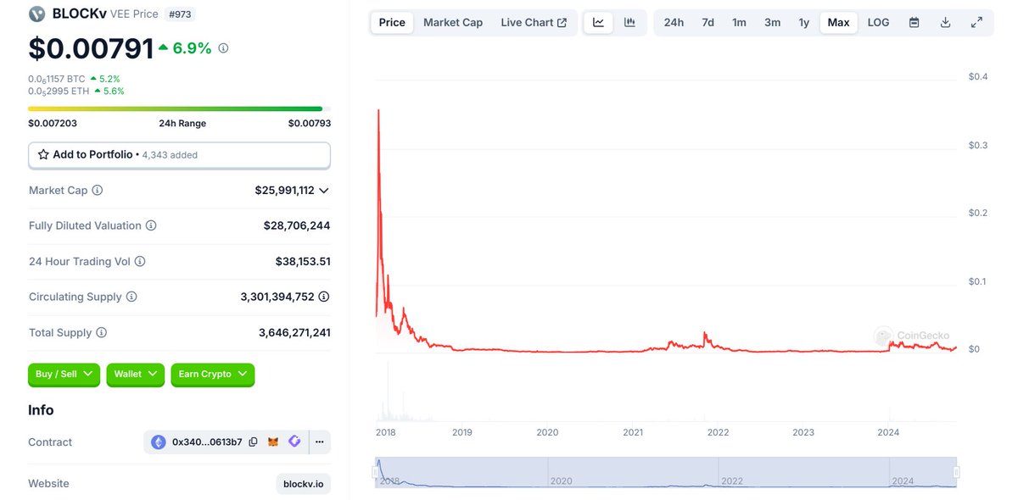Click the BLOCKv coin logo icon
Viewport: 1018px width, 500px height.
[x=37, y=14]
